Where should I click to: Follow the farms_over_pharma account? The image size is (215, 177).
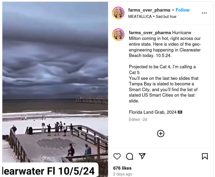(183, 10)
